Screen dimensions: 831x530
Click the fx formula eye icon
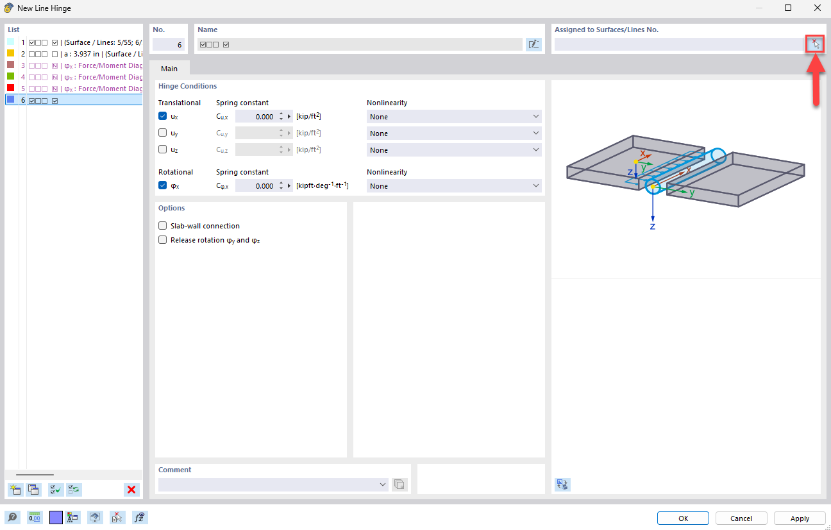(140, 517)
